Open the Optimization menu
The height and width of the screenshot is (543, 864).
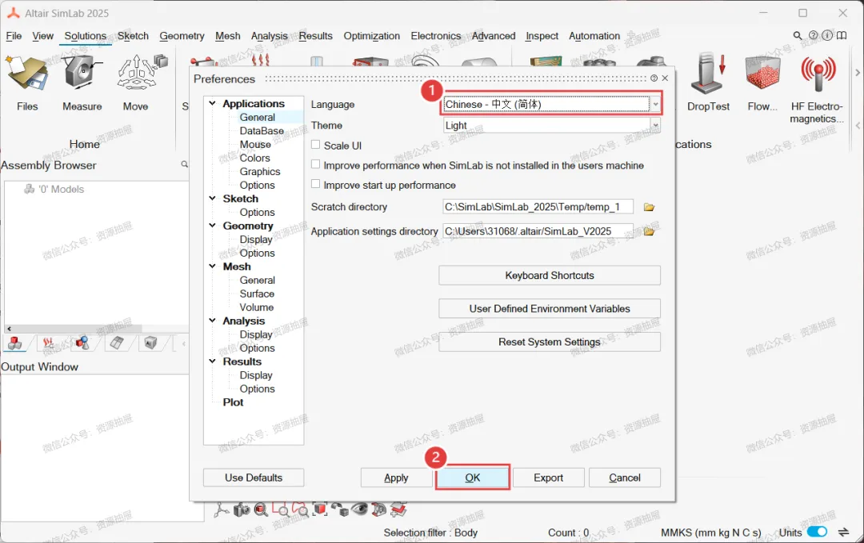click(372, 36)
